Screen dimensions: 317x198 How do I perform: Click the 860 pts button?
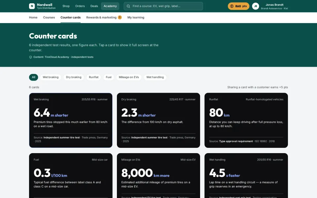click(238, 6)
